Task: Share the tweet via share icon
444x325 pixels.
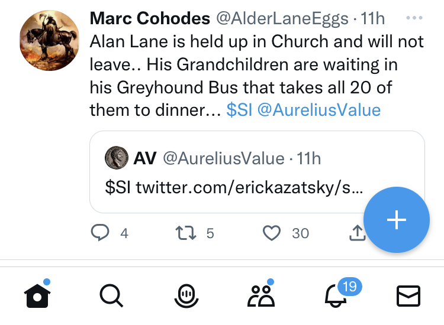Action: (357, 233)
